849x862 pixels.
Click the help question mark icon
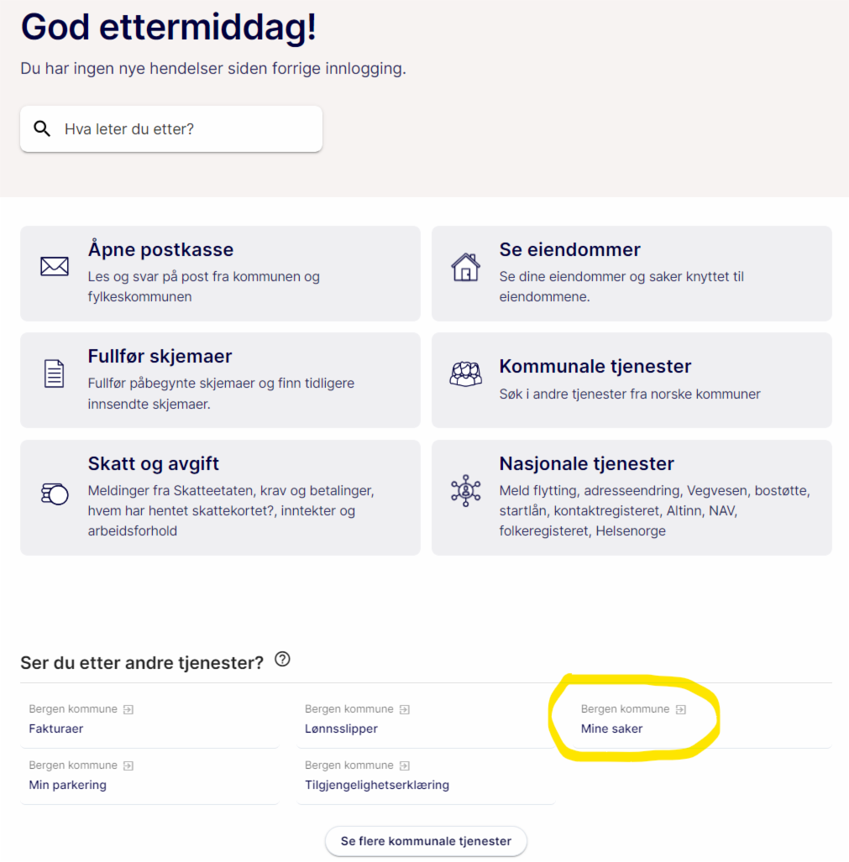tap(282, 660)
